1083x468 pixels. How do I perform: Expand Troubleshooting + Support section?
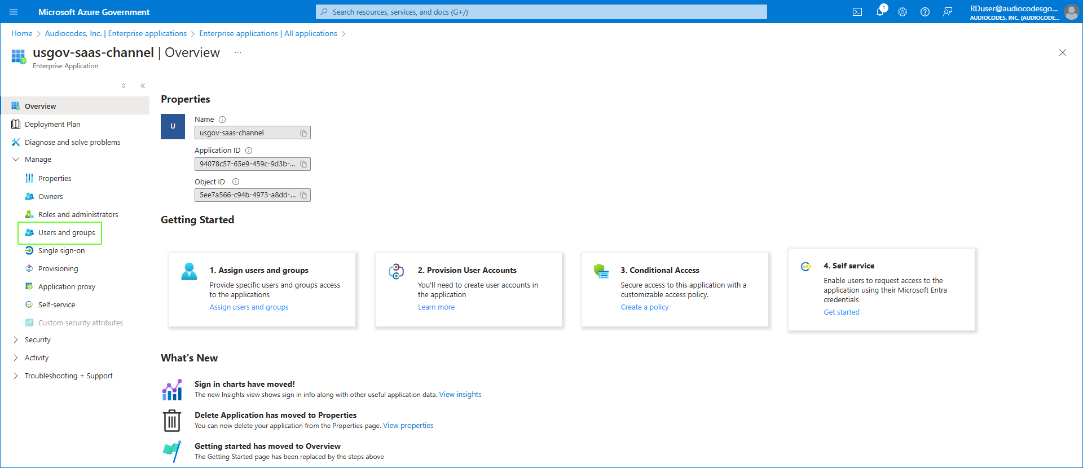point(16,376)
